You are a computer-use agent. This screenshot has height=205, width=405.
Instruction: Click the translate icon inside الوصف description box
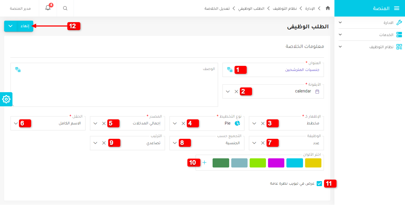coord(18,70)
